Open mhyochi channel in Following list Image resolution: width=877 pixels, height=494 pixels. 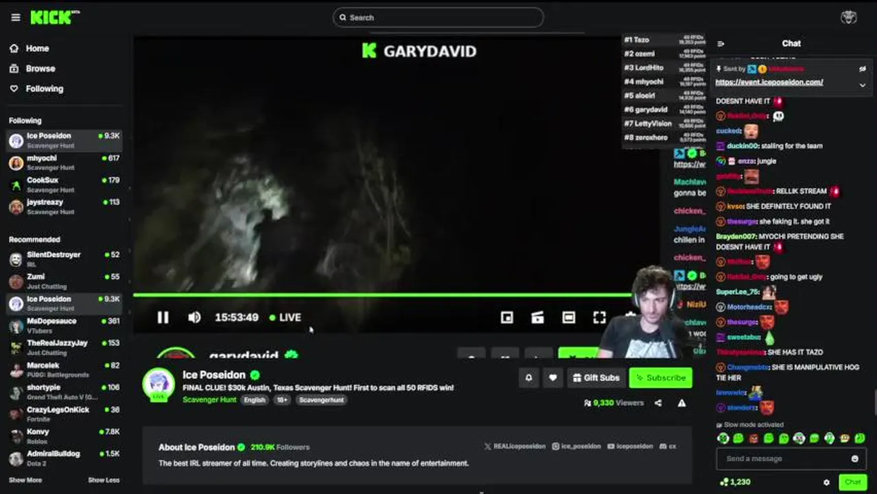[x=64, y=163]
